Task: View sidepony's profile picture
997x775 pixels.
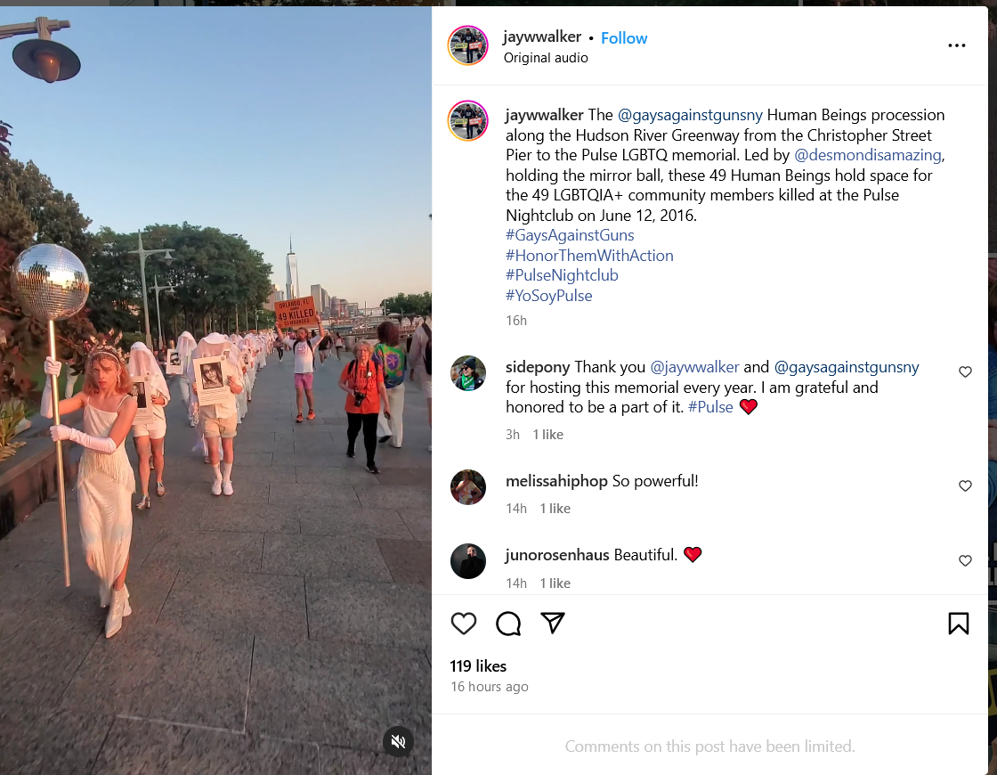Action: (468, 373)
